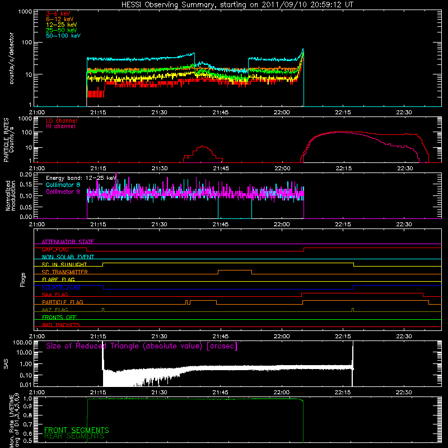Image resolution: width=448 pixels, height=448 pixels.
Task: Click the white SAS spike near 22:17
Action: (353, 363)
